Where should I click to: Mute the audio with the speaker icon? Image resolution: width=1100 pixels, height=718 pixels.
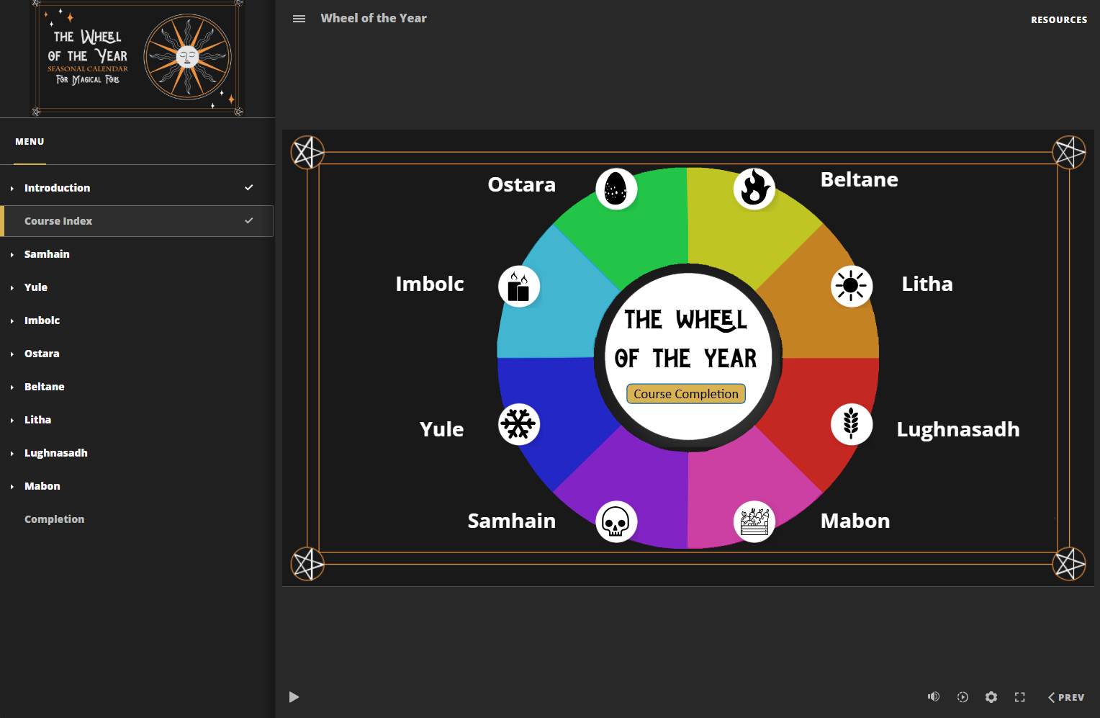933,696
